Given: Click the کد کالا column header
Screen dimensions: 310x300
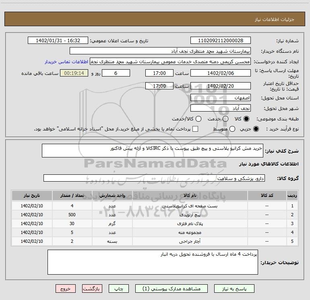Looking at the screenshot, I should click(267, 195).
